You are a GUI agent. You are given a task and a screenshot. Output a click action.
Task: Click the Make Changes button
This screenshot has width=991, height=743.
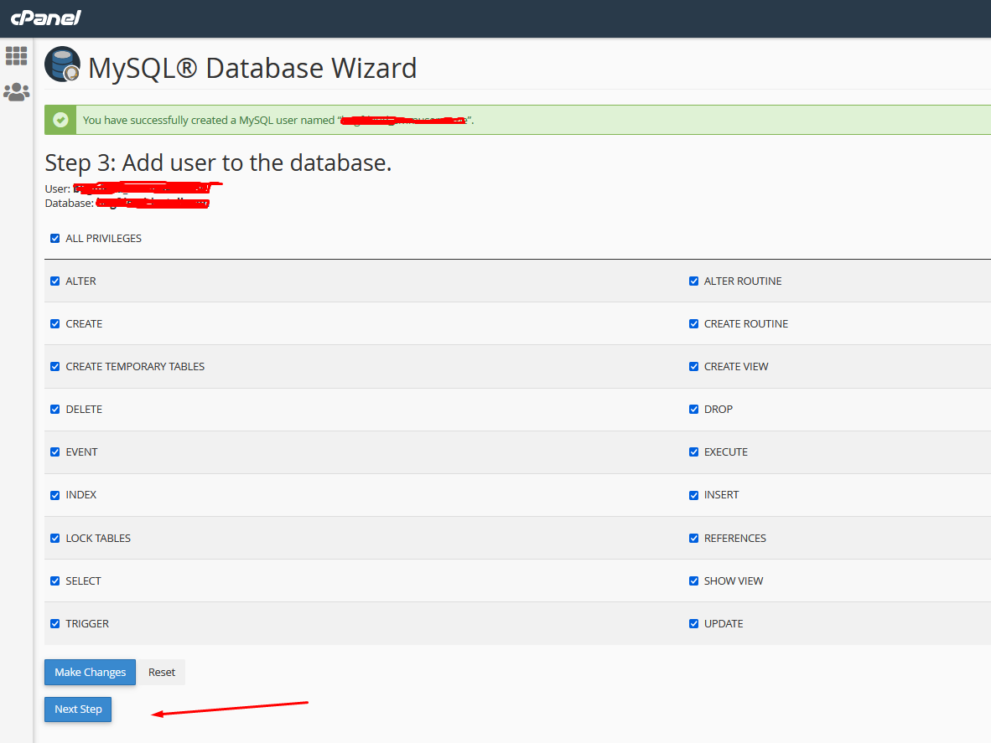click(x=90, y=672)
